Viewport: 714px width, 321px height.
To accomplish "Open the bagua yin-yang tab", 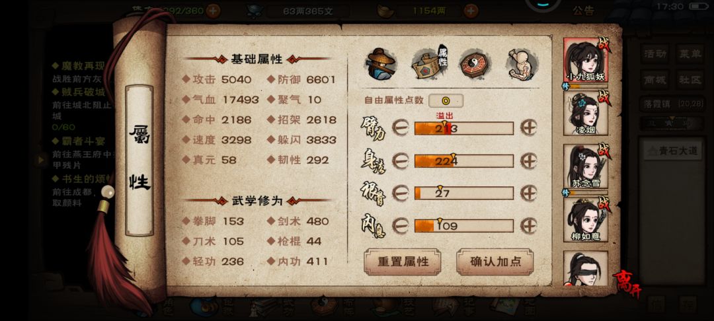I will pyautogui.click(x=474, y=65).
